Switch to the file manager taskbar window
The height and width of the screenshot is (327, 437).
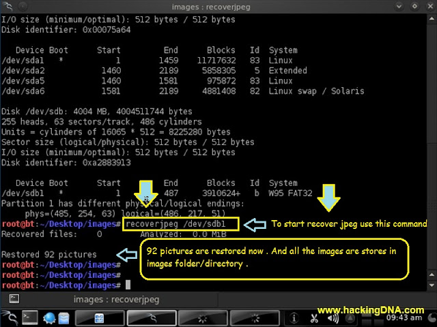pyautogui.click(x=100, y=318)
